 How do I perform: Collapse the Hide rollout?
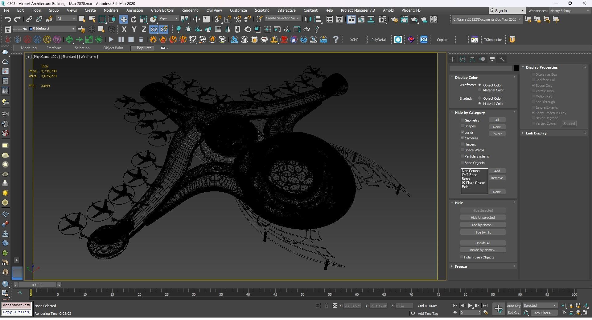(x=458, y=203)
